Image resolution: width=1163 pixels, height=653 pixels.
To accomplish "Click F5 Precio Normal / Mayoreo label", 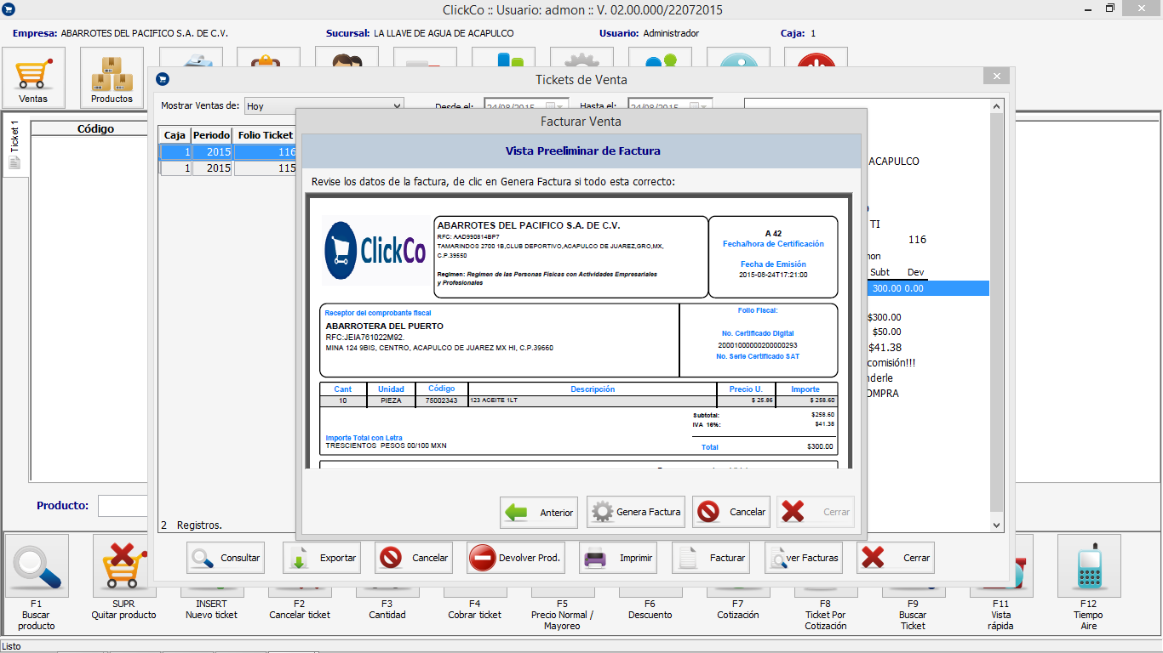I will (562, 615).
